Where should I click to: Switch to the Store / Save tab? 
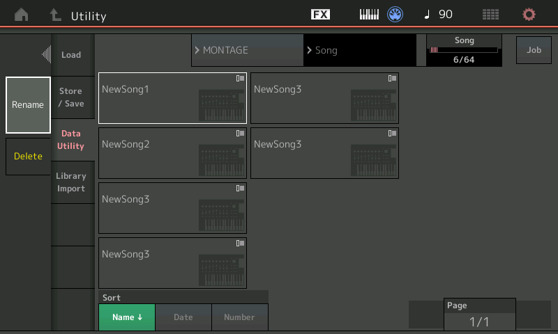(71, 97)
